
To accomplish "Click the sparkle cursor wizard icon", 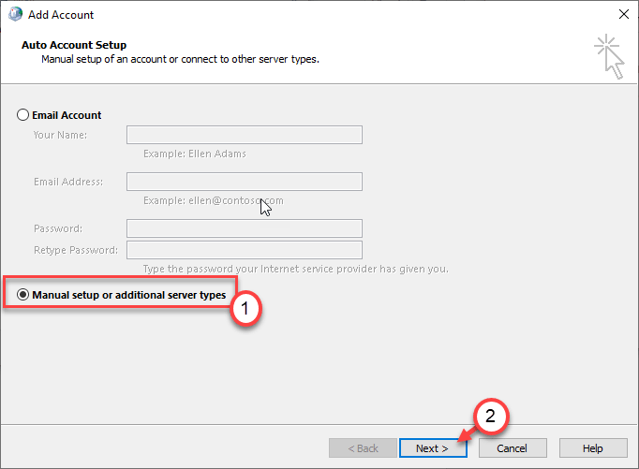I will tap(608, 56).
